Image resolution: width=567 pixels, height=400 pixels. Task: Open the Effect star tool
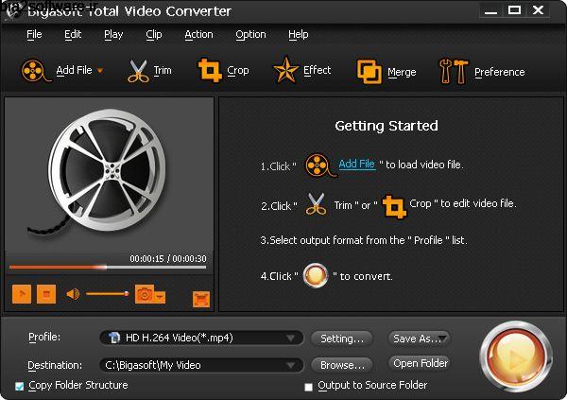tap(285, 70)
